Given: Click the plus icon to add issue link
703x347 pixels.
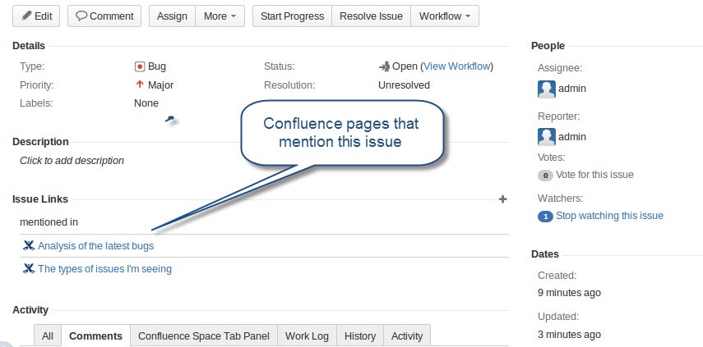Looking at the screenshot, I should (x=503, y=199).
